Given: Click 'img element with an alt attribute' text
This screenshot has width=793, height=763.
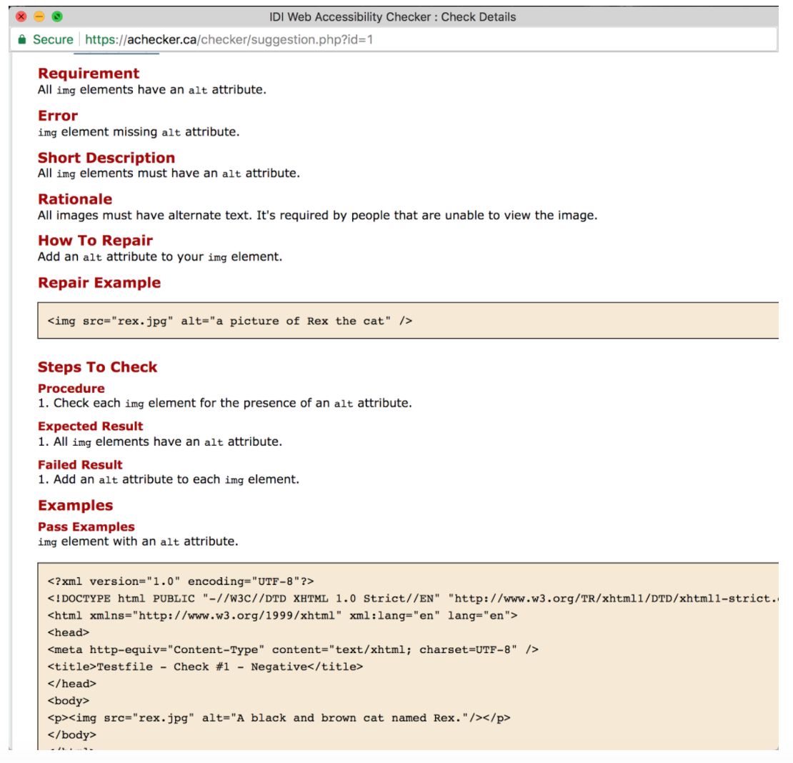Looking at the screenshot, I should pyautogui.click(x=138, y=542).
